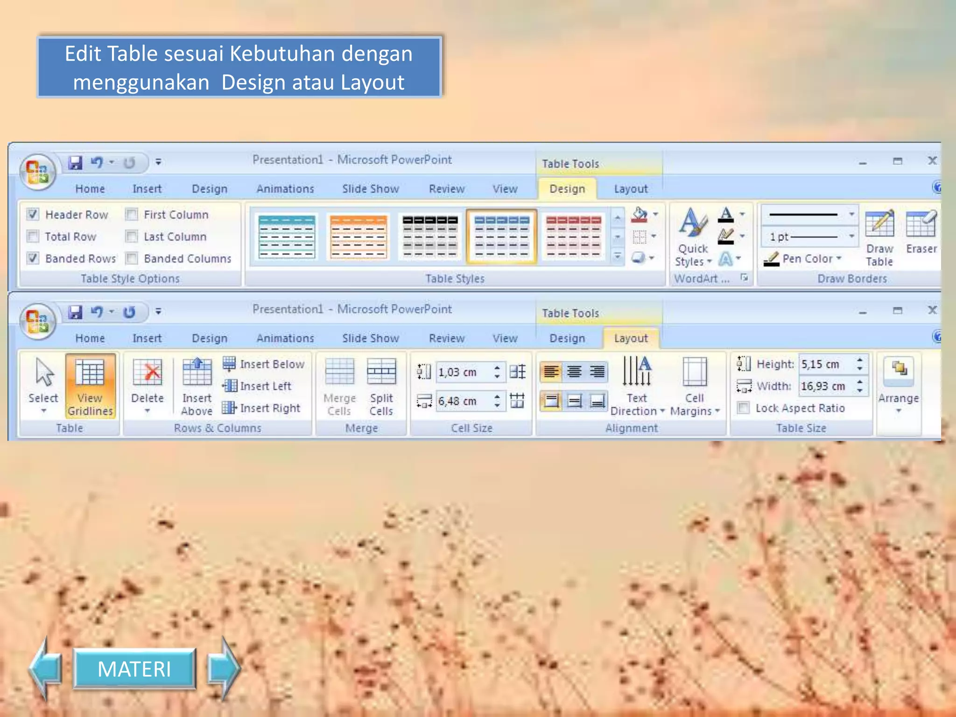Enable the Lock Aspect Ratio checkbox
The image size is (956, 717).
pos(743,408)
